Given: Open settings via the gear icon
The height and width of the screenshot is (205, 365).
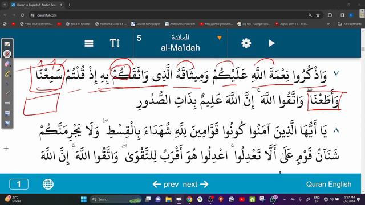Looking at the screenshot, I should (246, 43).
